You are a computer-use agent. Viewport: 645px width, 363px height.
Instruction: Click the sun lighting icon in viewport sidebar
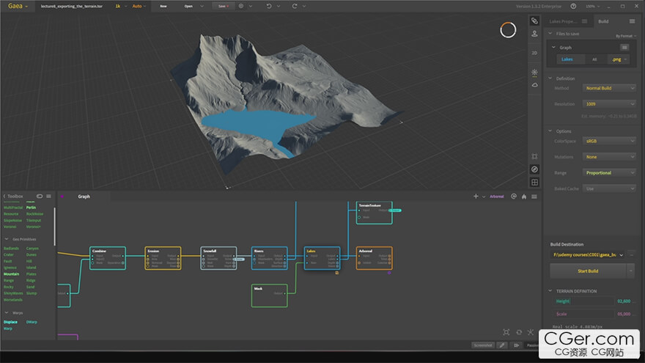534,73
